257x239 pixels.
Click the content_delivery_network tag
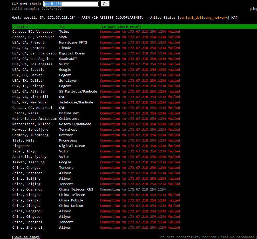pos(204,18)
